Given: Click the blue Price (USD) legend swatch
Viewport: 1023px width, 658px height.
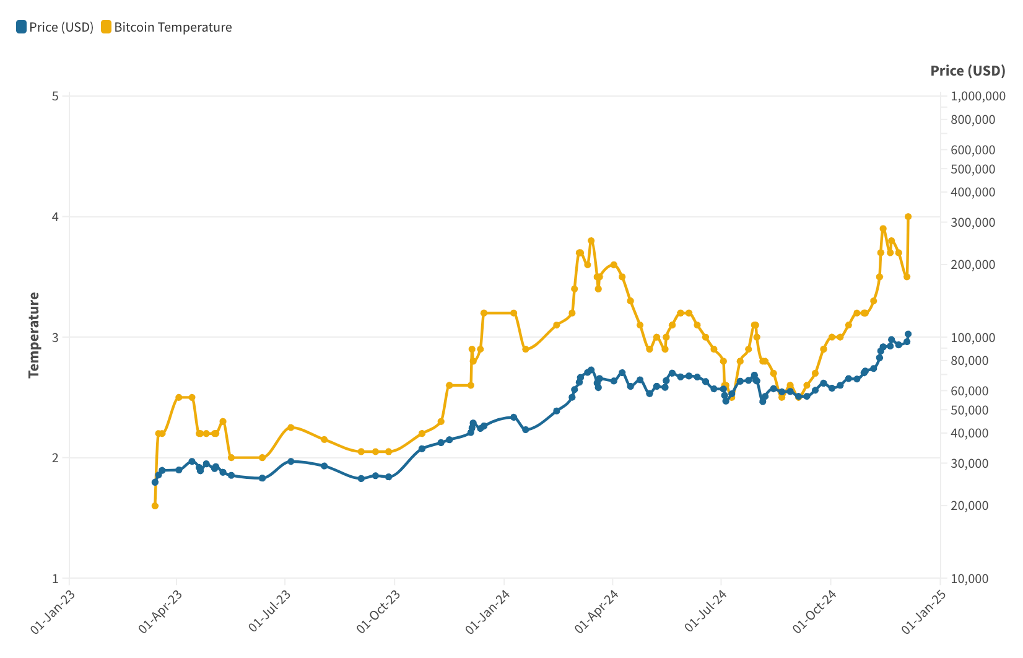Looking at the screenshot, I should tap(22, 27).
